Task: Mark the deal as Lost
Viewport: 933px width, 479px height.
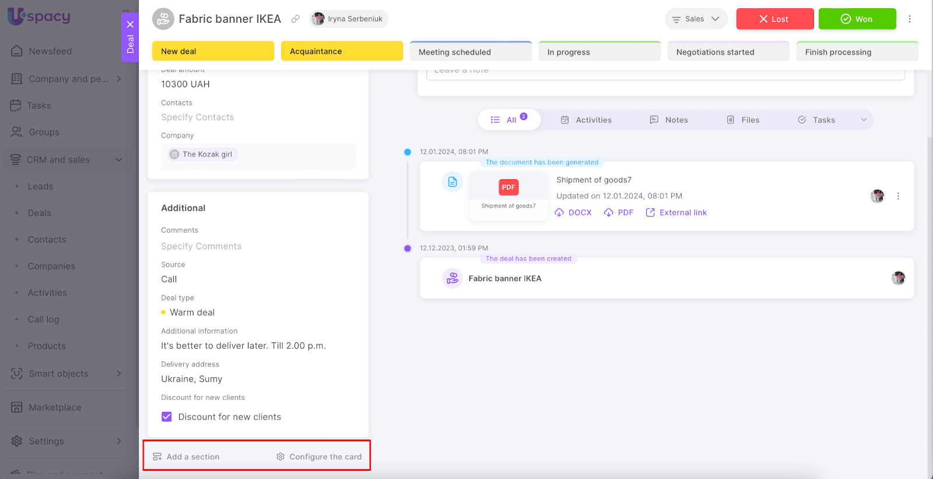Action: point(774,19)
